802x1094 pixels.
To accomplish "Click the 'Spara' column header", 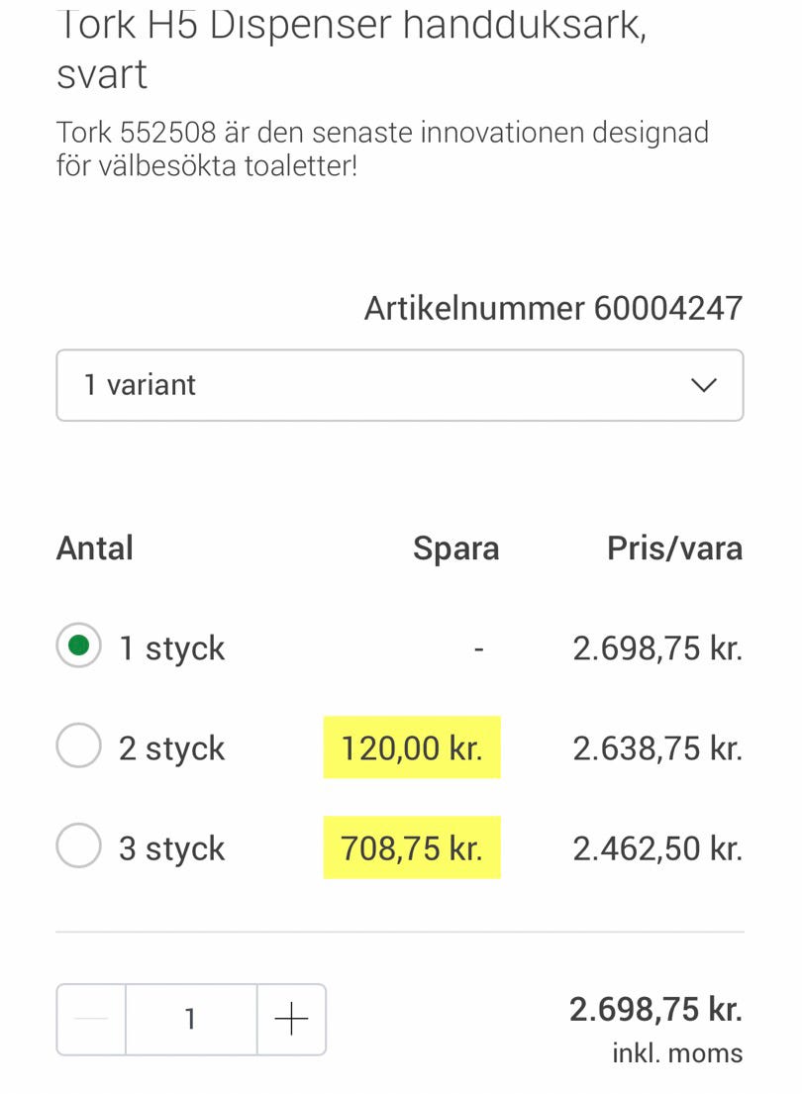I will [x=455, y=547].
